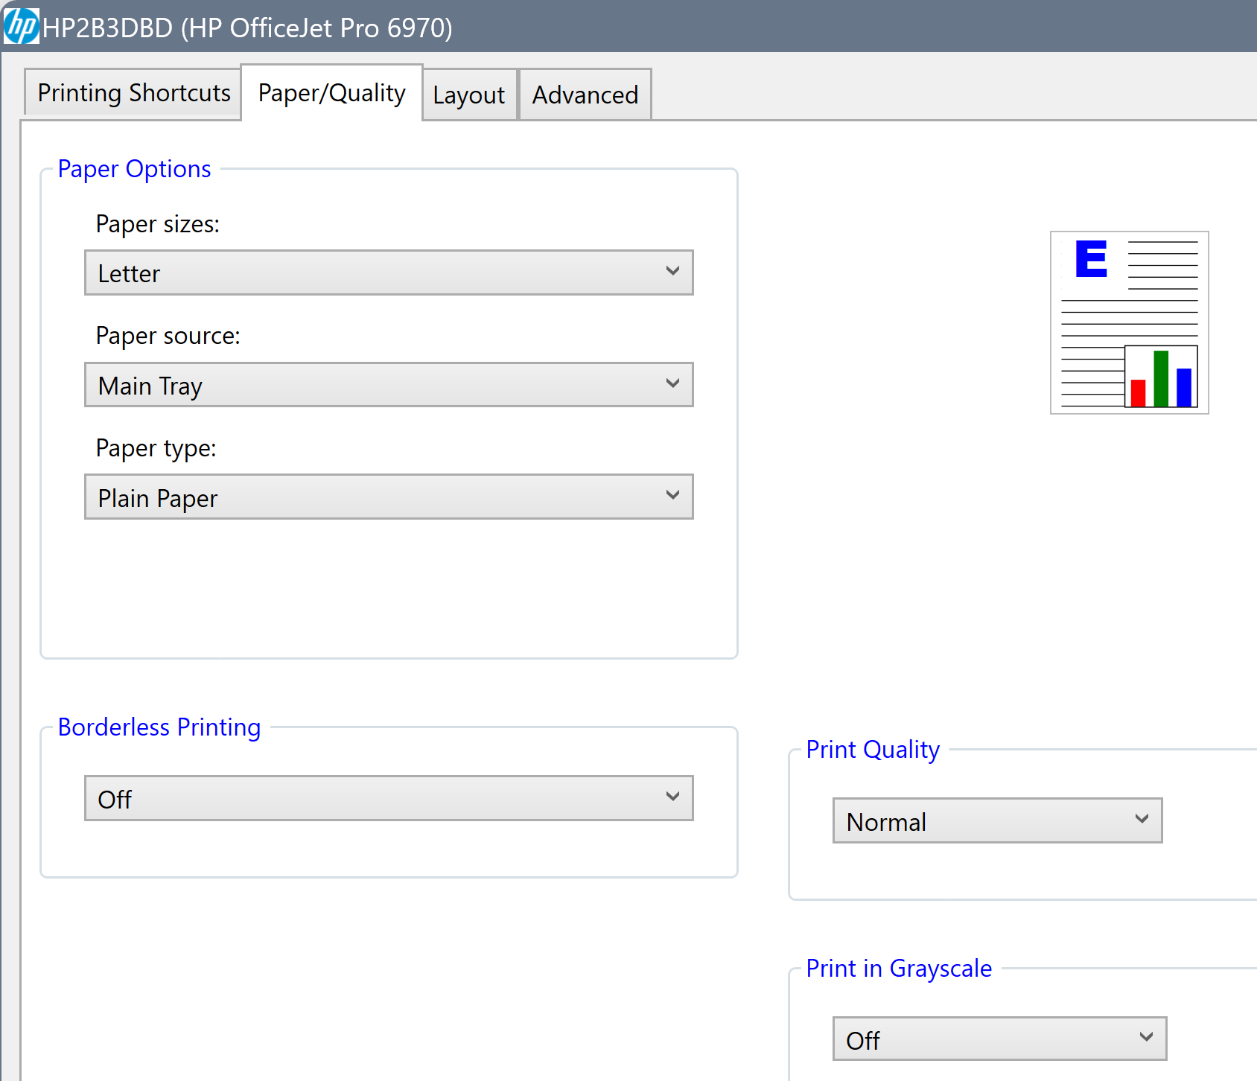Image resolution: width=1257 pixels, height=1081 pixels.
Task: Click the document preview image with the bar chart
Action: 1128,322
